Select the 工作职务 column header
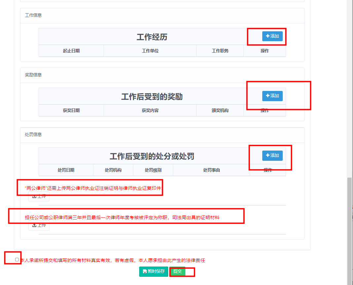 (x=220, y=51)
